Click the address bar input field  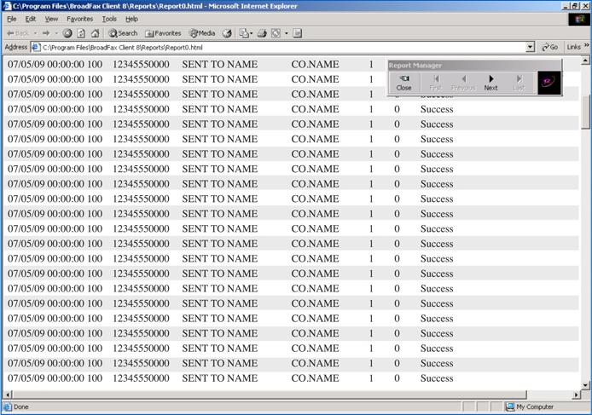281,47
